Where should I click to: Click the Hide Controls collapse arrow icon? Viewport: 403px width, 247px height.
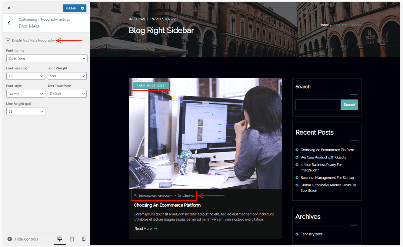tap(10, 239)
